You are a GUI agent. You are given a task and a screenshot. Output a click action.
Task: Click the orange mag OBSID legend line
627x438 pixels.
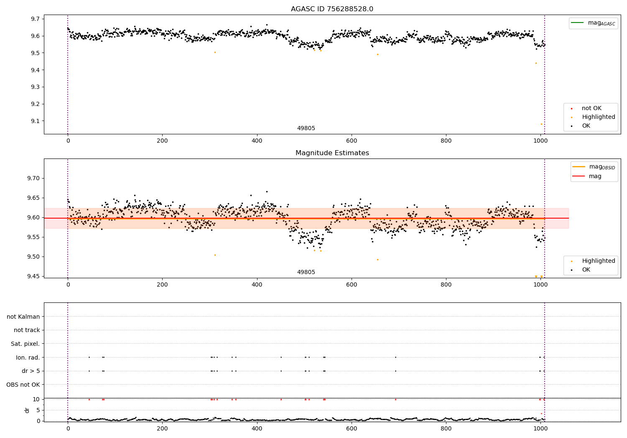pyautogui.click(x=579, y=166)
